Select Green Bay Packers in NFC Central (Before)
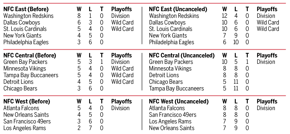The width and height of the screenshot is (290, 134). coord(25,62)
